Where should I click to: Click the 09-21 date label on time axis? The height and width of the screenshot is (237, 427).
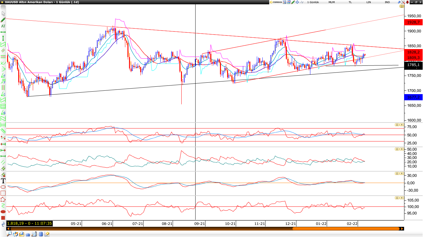coord(200,224)
